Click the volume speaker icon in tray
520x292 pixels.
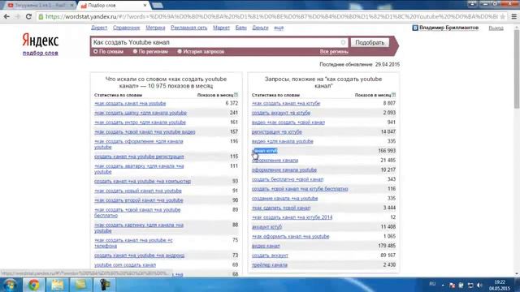coord(479,285)
